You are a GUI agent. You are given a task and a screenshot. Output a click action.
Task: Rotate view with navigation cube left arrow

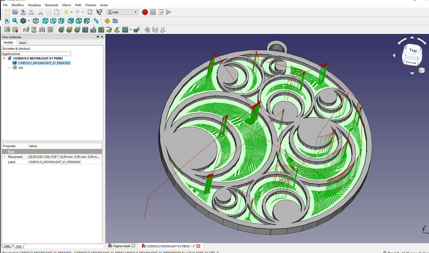point(394,55)
